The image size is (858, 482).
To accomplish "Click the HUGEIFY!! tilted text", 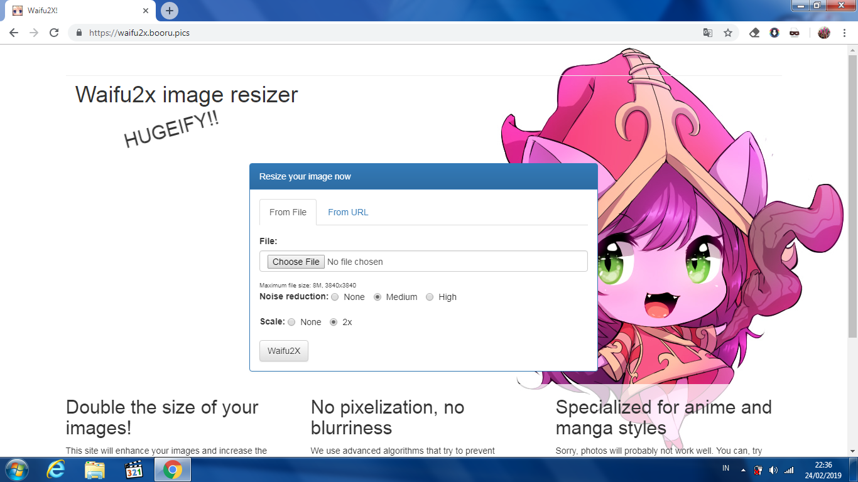I will [x=171, y=130].
